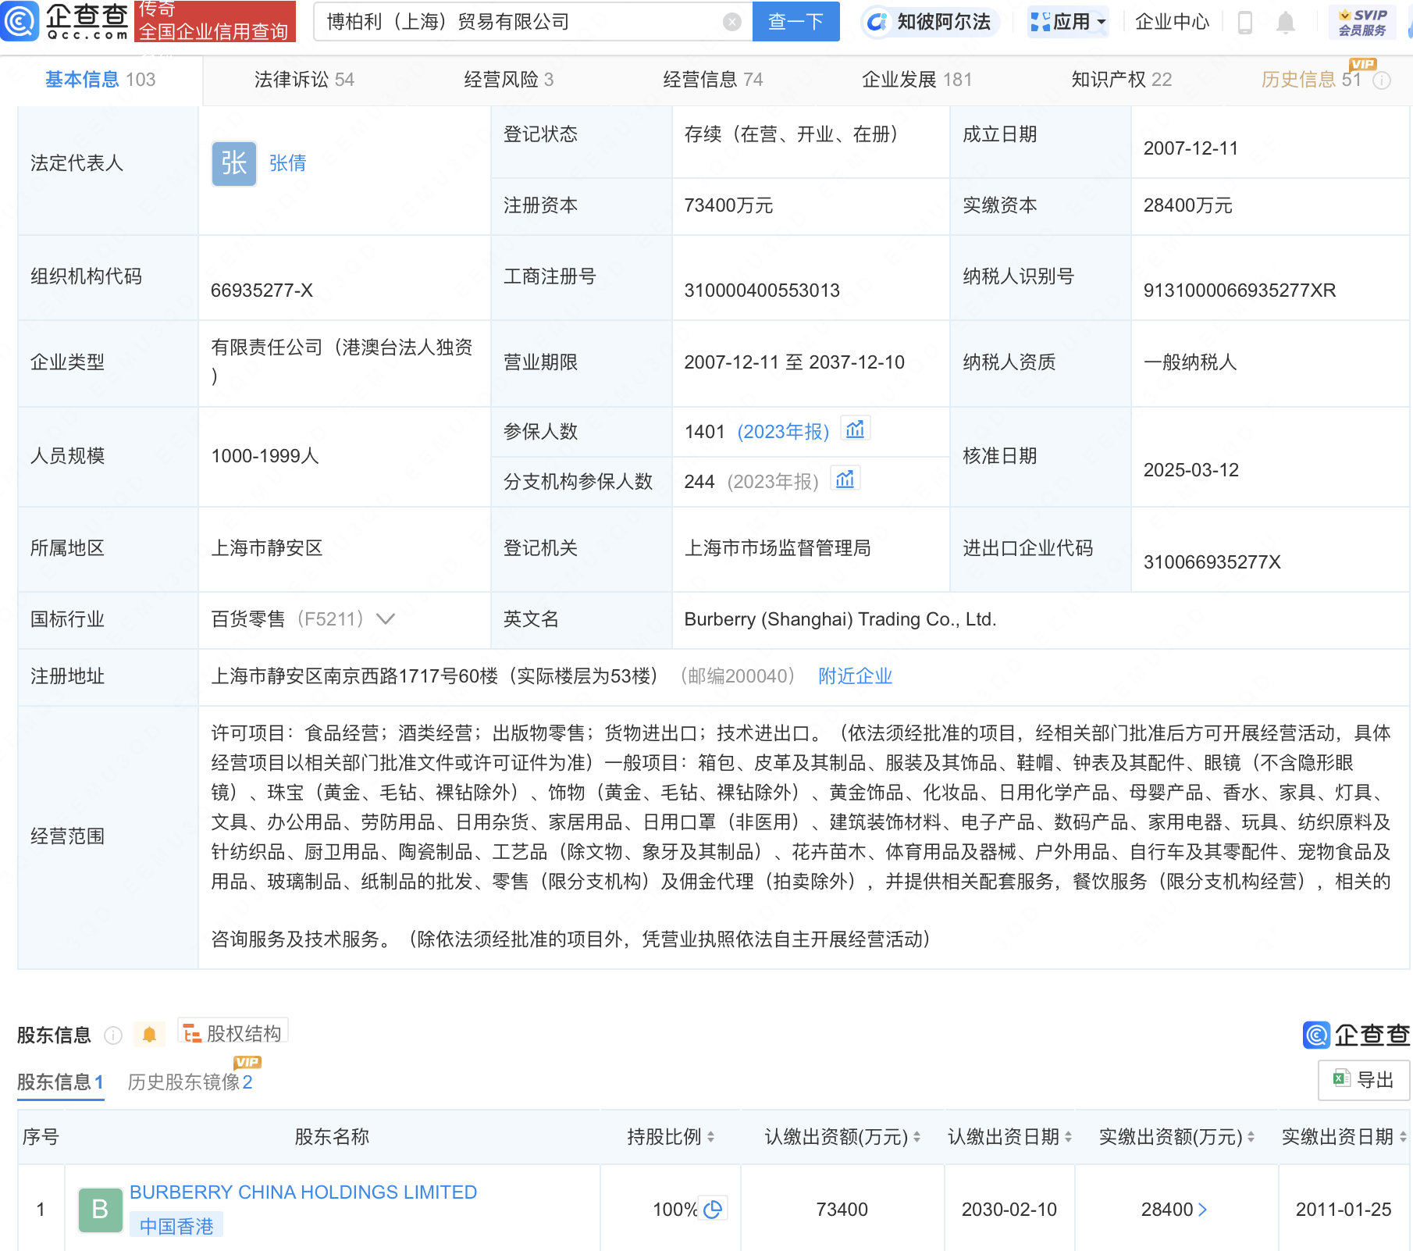The width and height of the screenshot is (1413, 1251).
Task: Click the 全国企业信用查询 red banner
Action: [x=215, y=22]
